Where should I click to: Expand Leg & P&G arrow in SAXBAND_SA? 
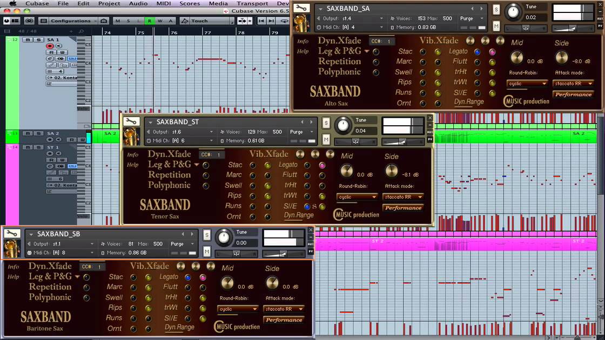(x=367, y=51)
